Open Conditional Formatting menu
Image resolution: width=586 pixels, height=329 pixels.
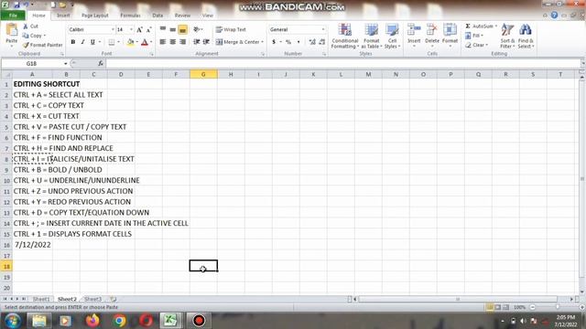(x=344, y=36)
